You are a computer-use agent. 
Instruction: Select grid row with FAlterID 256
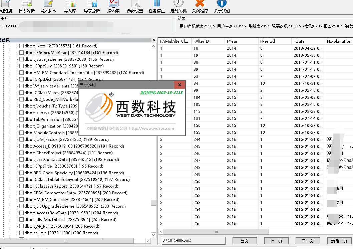256,224
